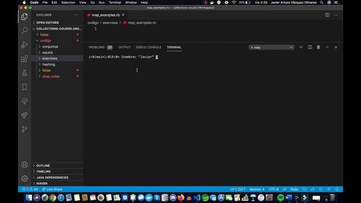Open the tree icon view in activity bar
The image size is (361, 203).
(x=24, y=101)
